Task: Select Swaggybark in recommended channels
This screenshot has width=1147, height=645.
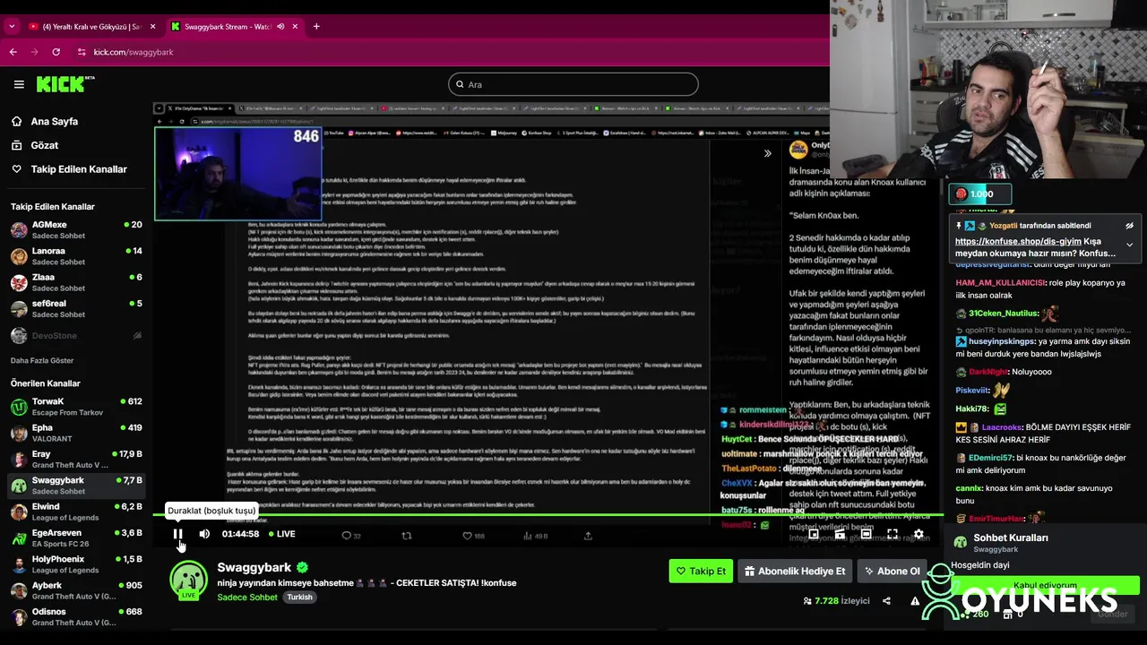Action: tap(75, 486)
